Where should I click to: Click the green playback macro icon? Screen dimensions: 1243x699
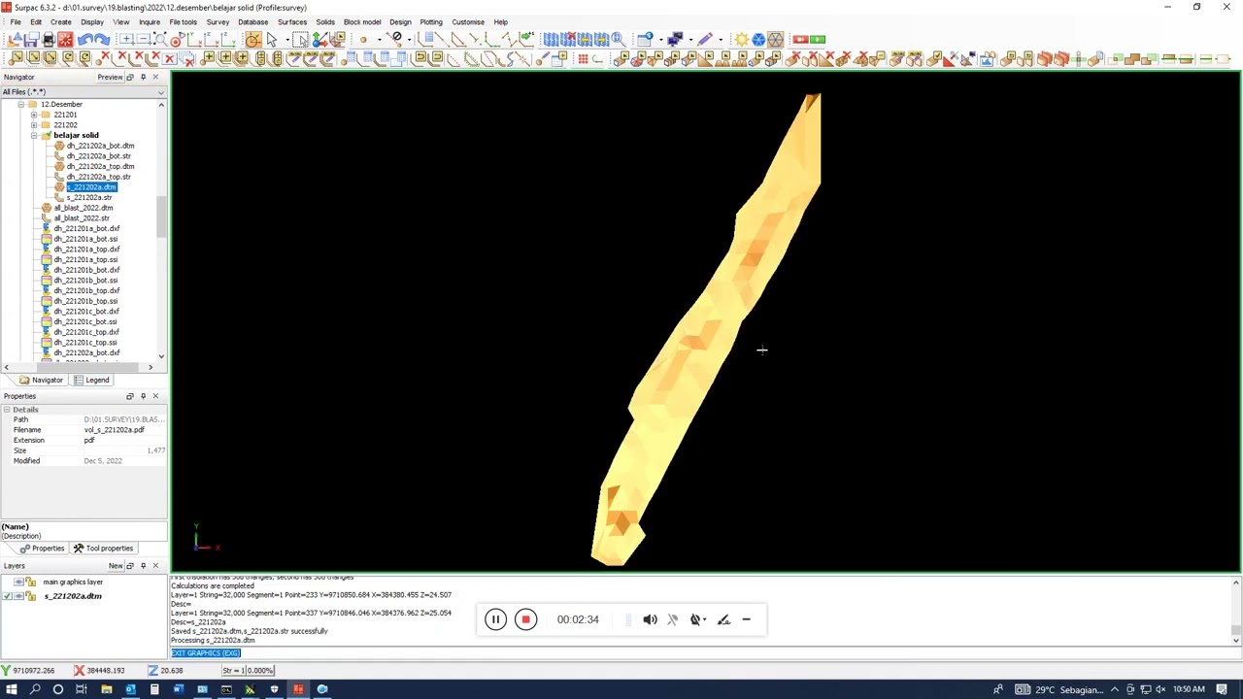coord(818,39)
